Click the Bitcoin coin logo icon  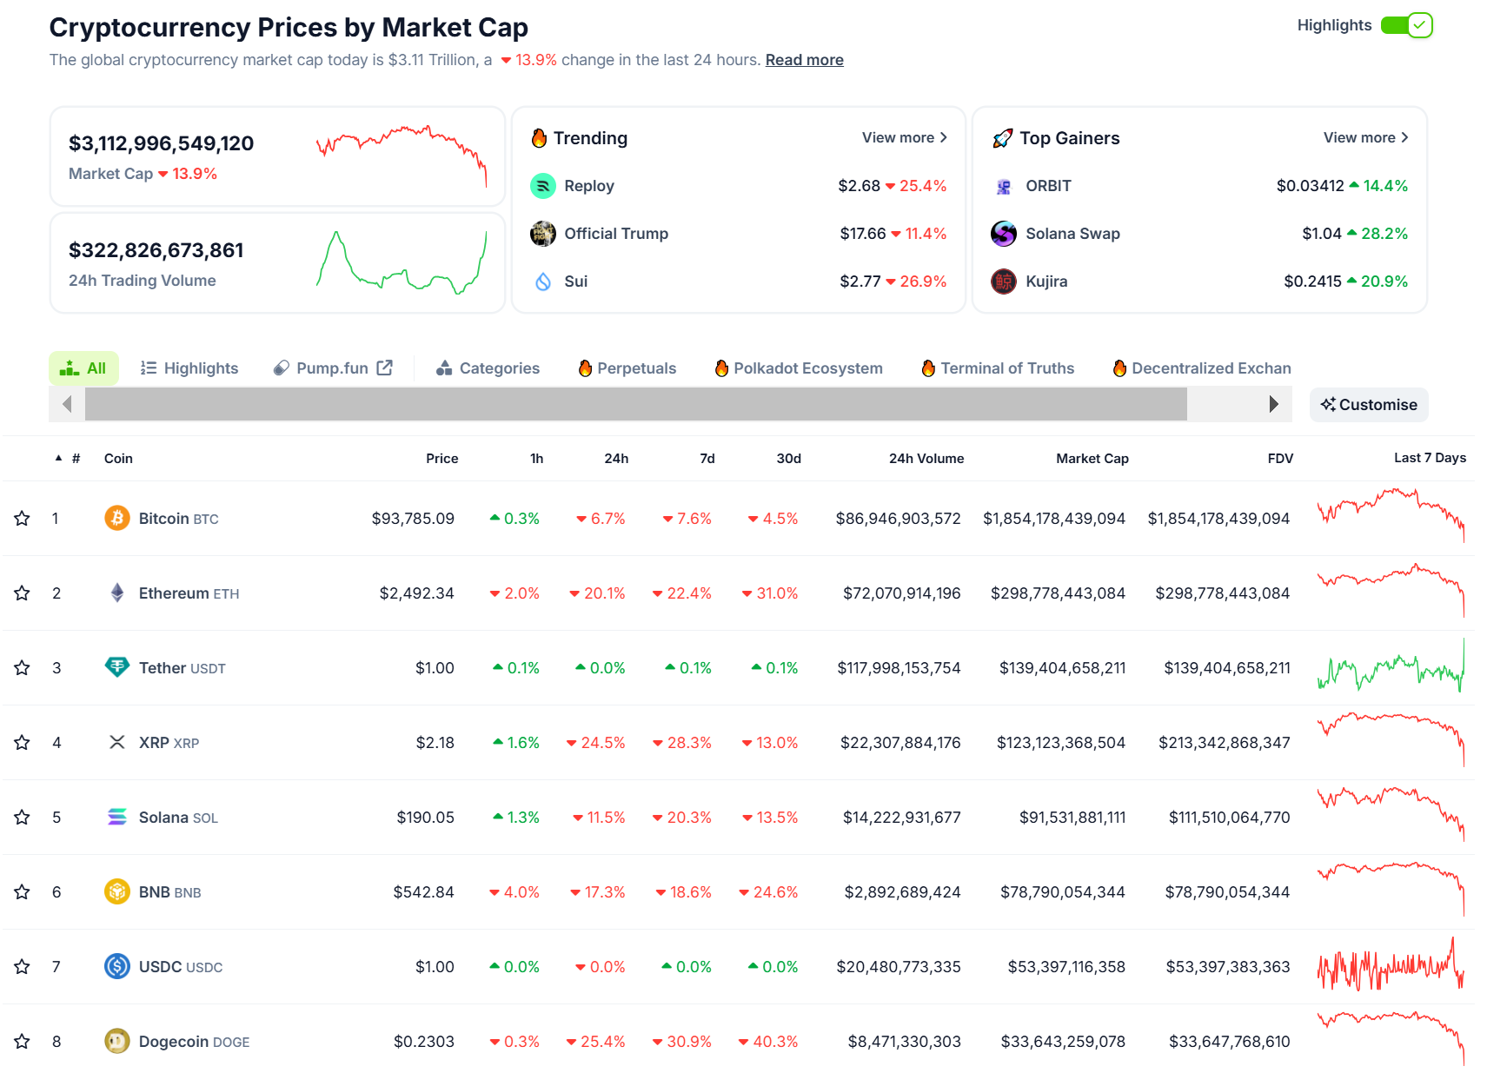coord(117,518)
